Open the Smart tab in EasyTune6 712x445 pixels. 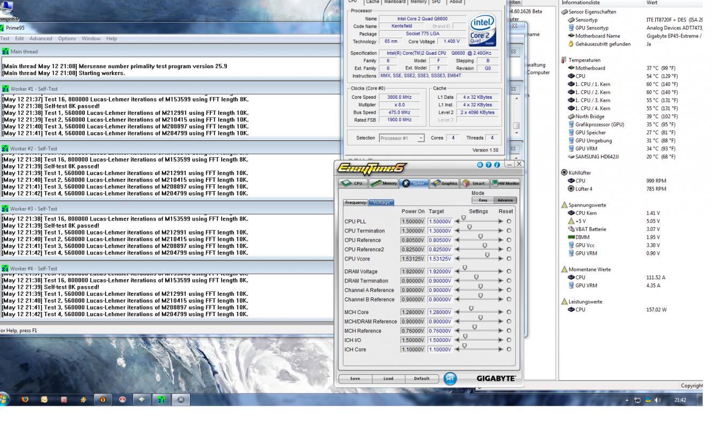pyautogui.click(x=474, y=183)
